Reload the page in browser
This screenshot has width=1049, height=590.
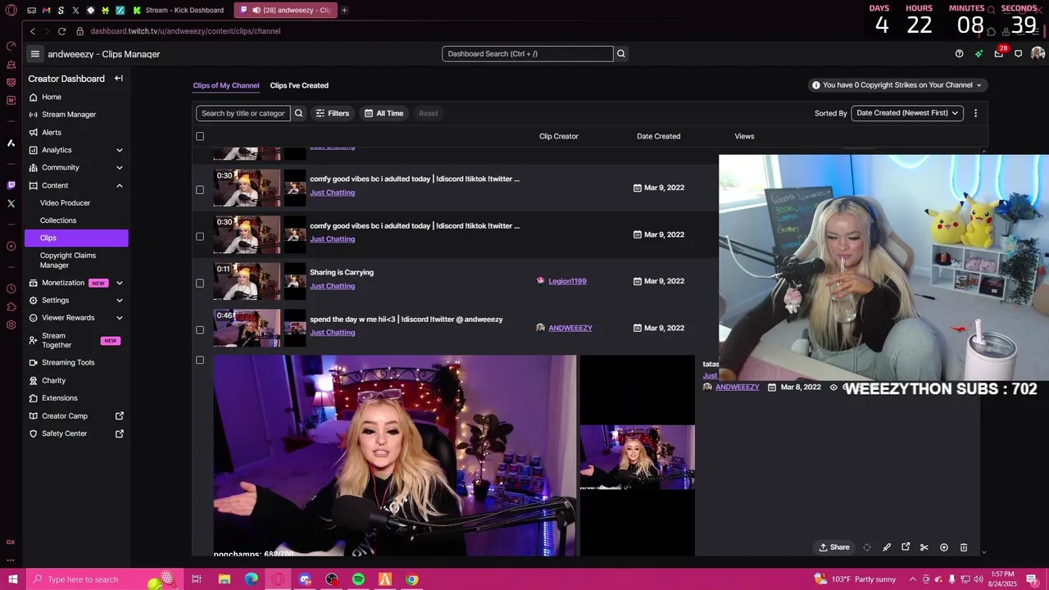(x=61, y=31)
